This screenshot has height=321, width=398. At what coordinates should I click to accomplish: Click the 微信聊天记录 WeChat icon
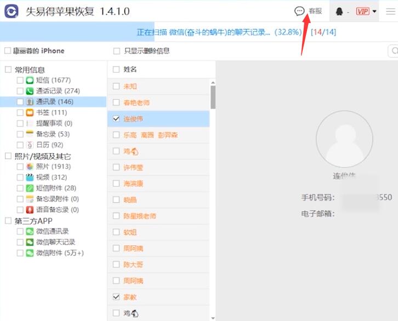tap(30, 242)
